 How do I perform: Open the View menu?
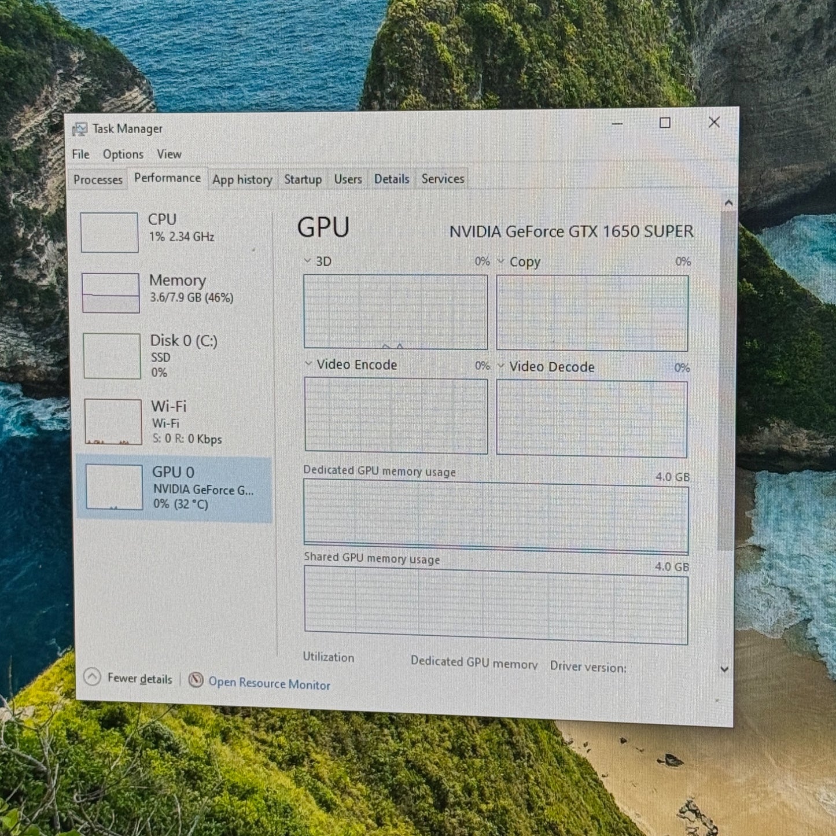[169, 154]
